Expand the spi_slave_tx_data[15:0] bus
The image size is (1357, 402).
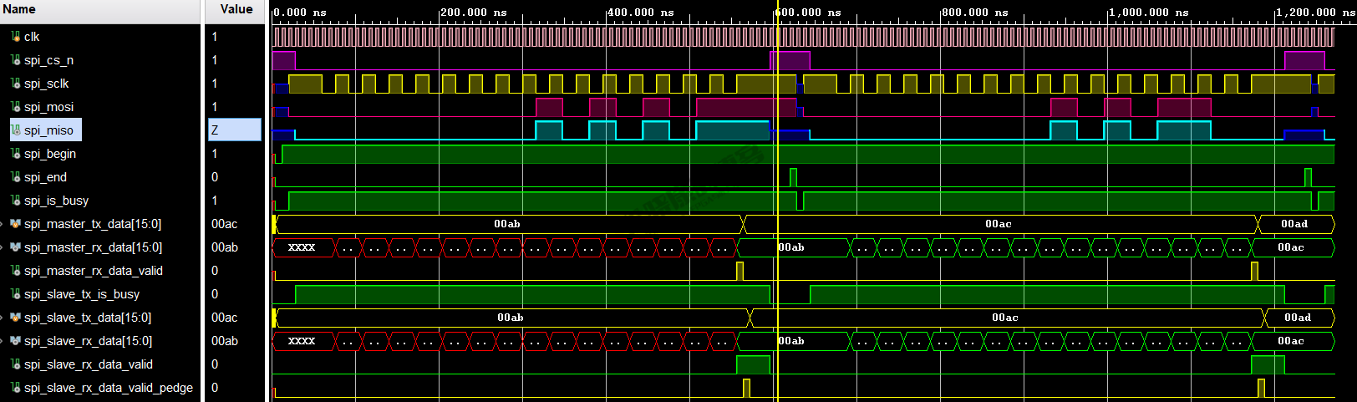(x=3, y=318)
